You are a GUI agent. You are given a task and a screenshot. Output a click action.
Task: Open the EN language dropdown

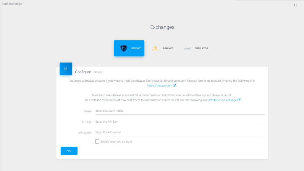(297, 5)
